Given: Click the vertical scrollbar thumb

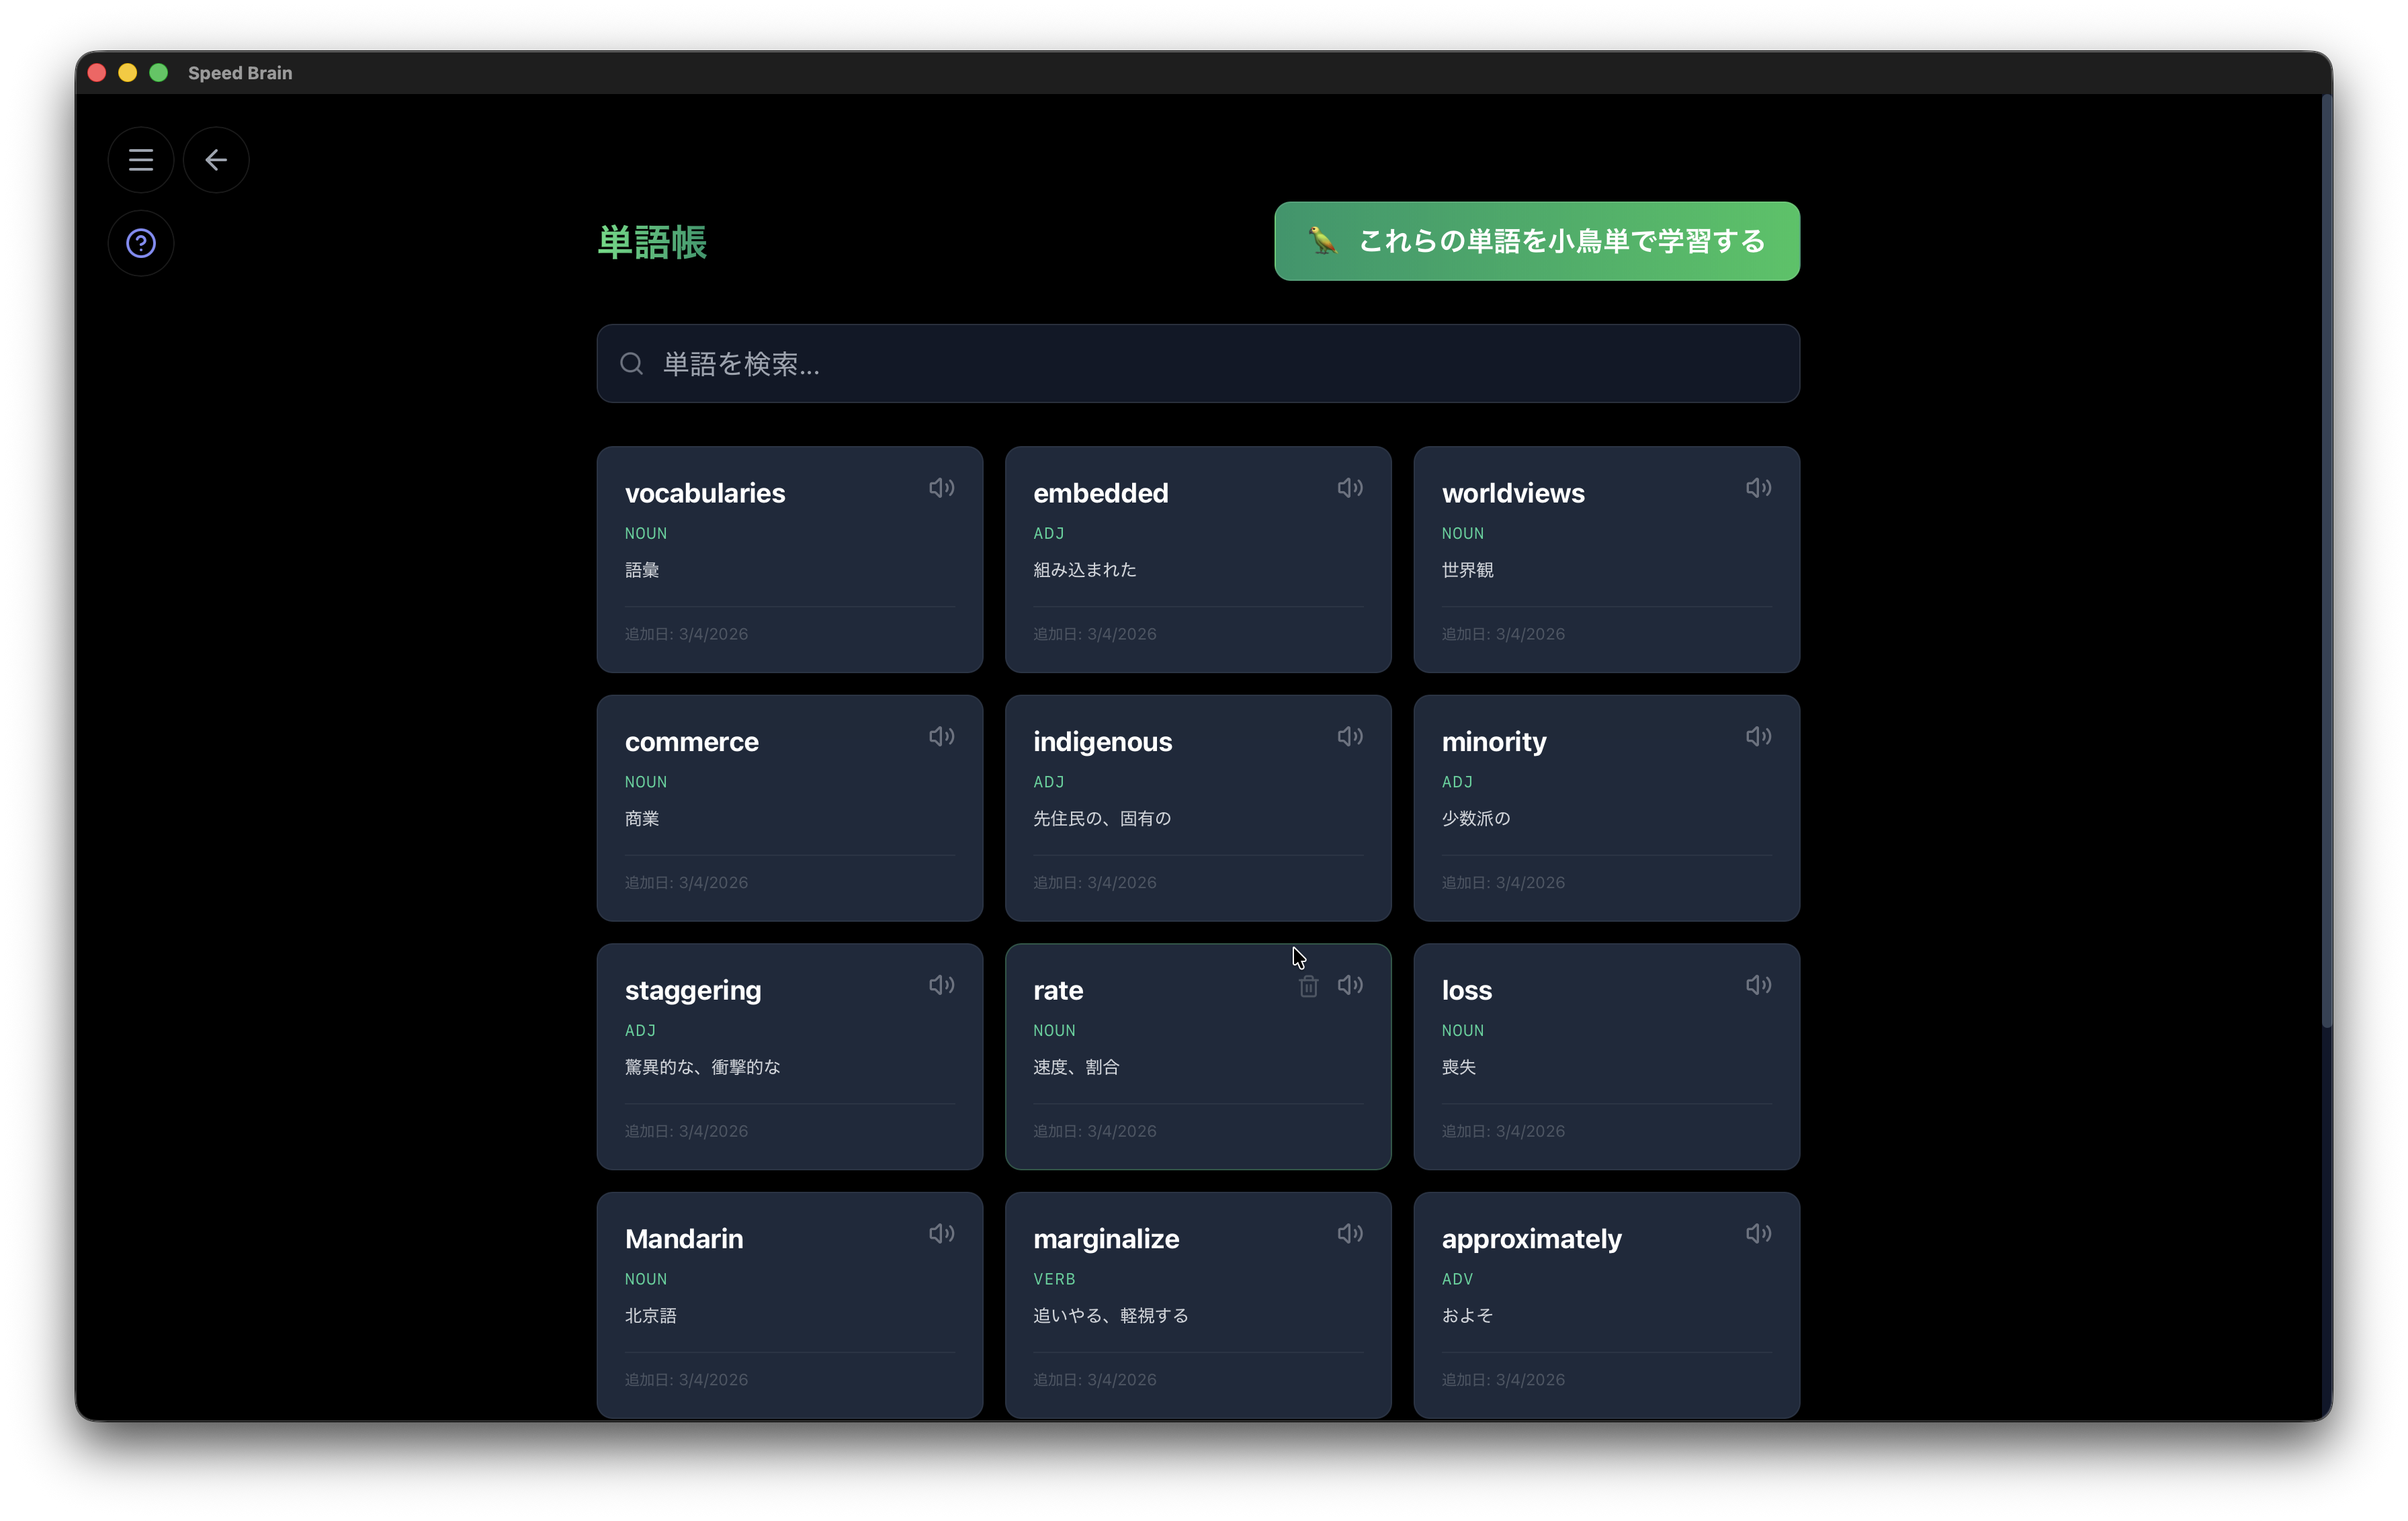Looking at the screenshot, I should (x=2326, y=560).
